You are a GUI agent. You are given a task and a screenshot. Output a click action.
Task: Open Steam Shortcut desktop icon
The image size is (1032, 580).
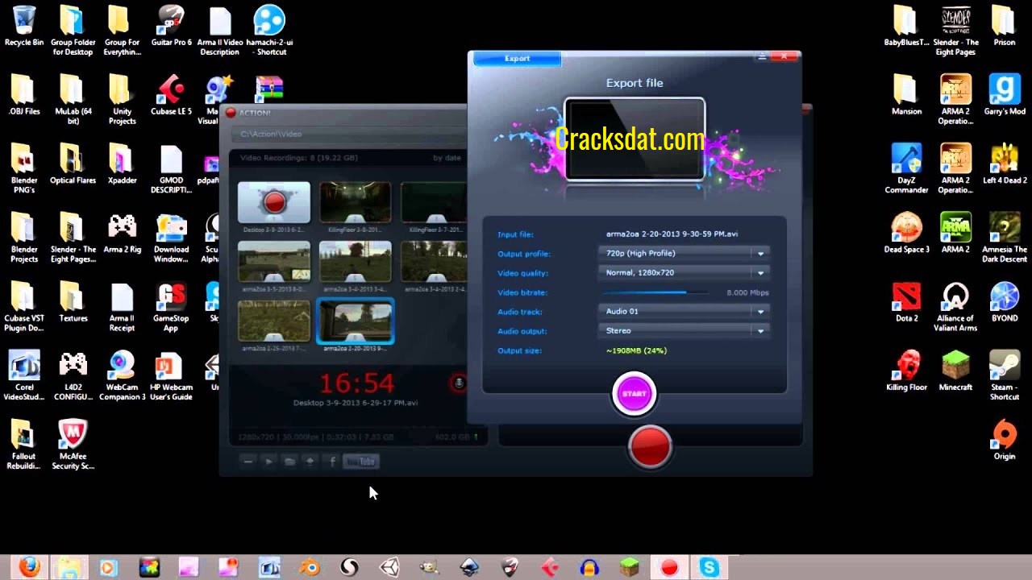(x=1005, y=375)
